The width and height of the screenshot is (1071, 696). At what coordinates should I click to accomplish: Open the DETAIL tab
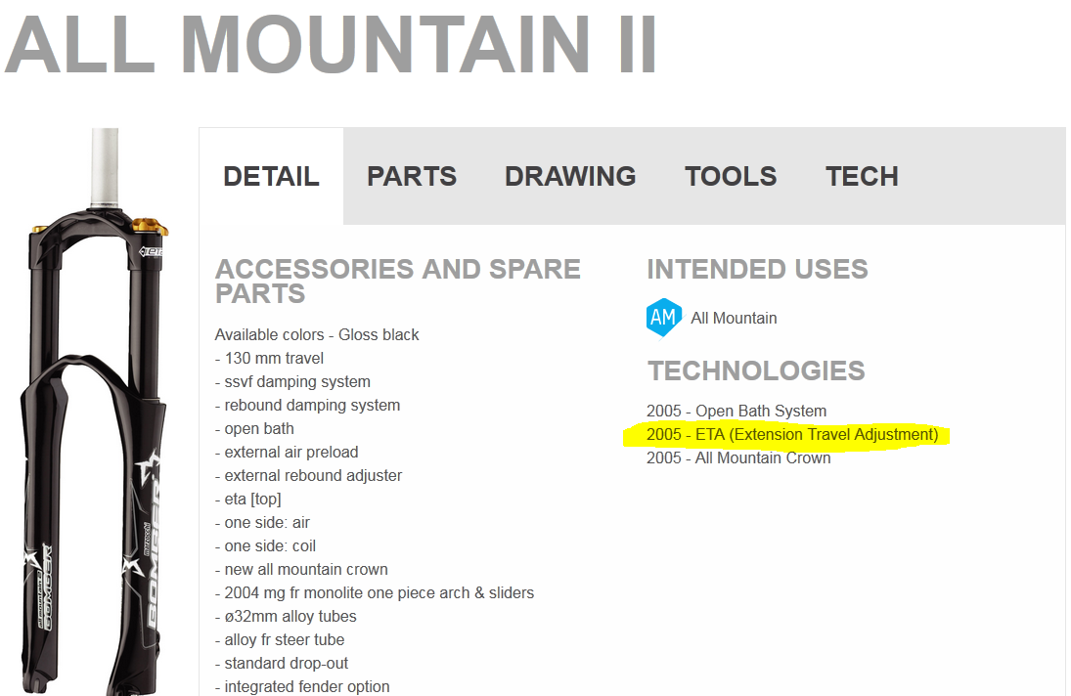271,176
